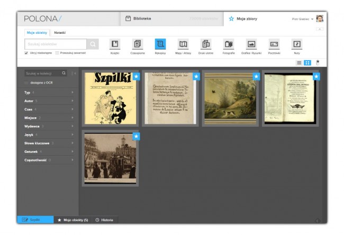This screenshot has width=344, height=235.
Task: Expand the Wydawca filter
Action: [x=49, y=126]
